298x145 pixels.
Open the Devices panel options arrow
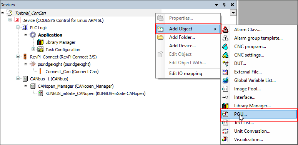point(216,5)
